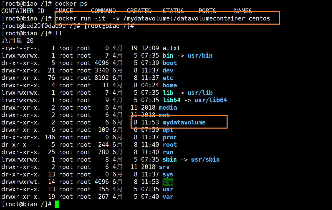Click the 'lib' symlink name
332x210 pixels.
[x=168, y=93]
